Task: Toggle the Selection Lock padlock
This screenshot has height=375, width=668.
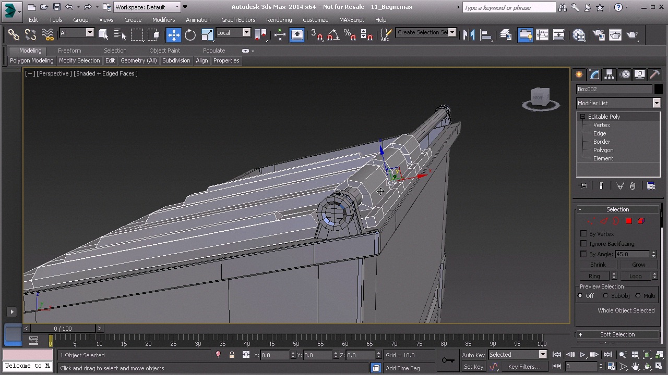Action: coord(232,355)
